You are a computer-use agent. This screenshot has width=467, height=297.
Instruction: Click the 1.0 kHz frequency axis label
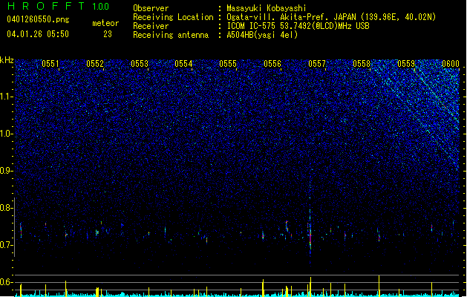(6, 134)
